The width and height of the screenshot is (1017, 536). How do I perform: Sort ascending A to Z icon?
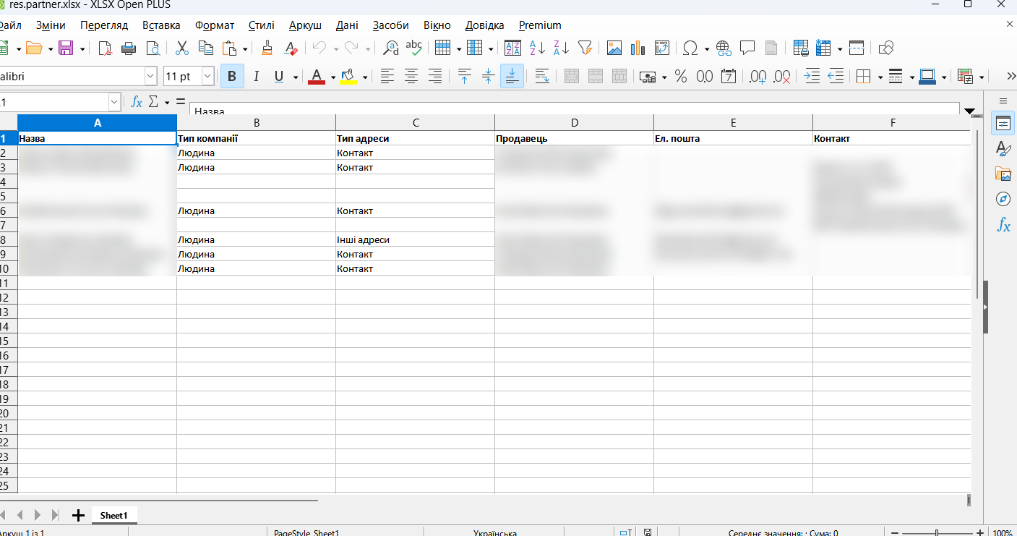537,48
